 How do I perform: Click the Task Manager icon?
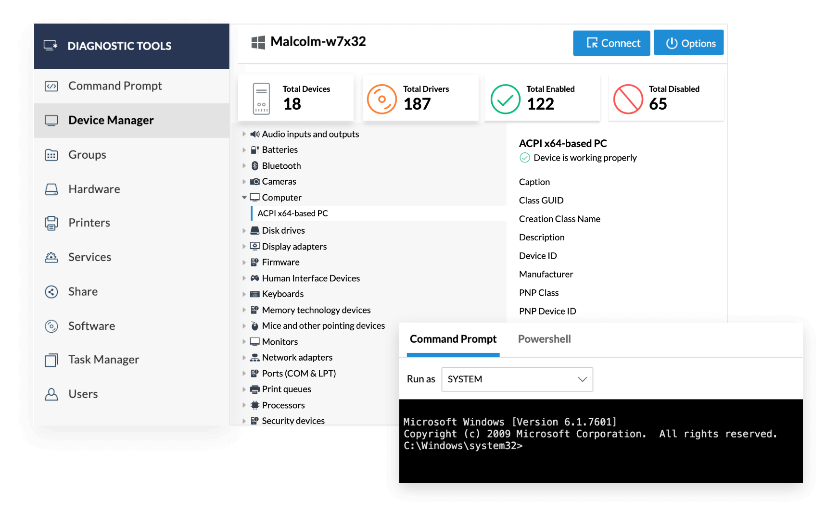click(x=51, y=359)
